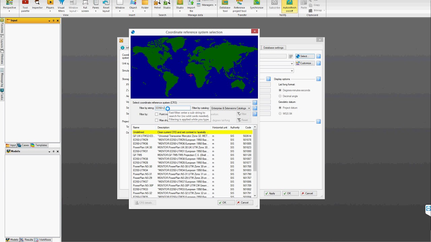Switch to Workflows tab
The image size is (431, 242).
[x=43, y=240]
